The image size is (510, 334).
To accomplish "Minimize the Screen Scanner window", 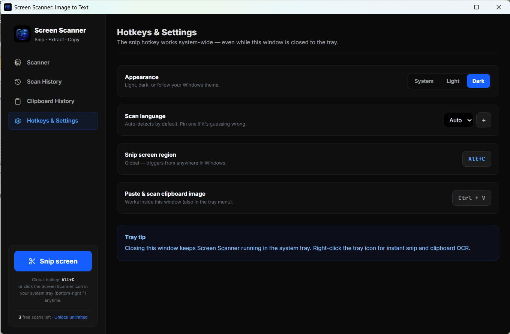I will pyautogui.click(x=455, y=7).
